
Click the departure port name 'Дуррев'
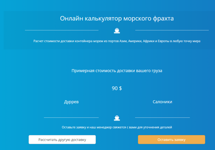coord(71,102)
